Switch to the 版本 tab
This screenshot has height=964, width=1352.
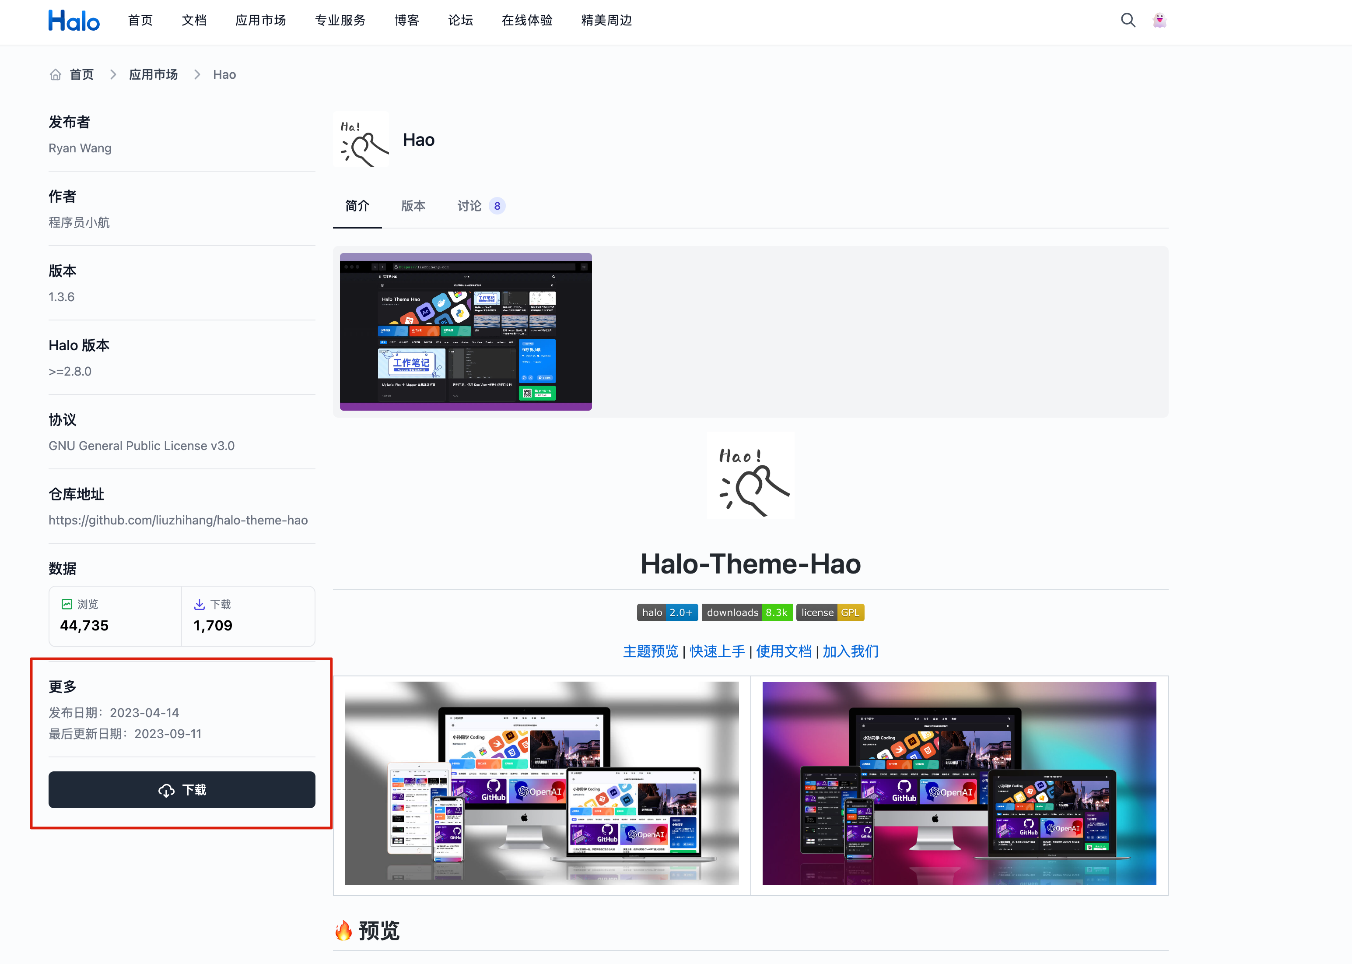413,206
